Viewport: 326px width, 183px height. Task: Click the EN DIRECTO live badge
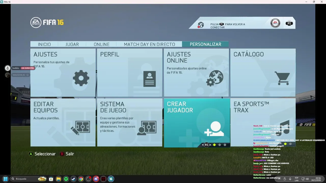[x=28, y=68]
